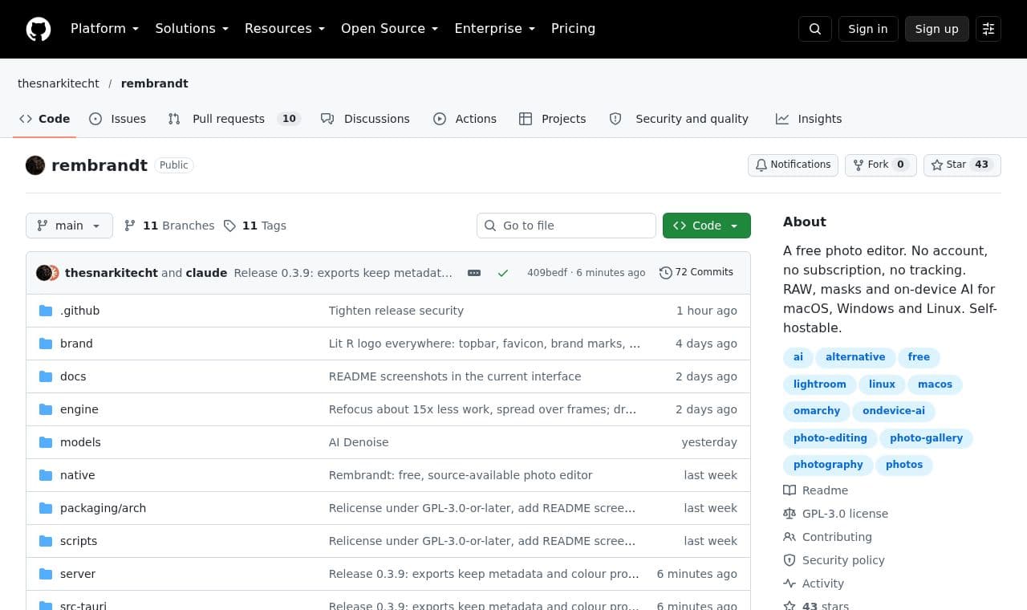Click the models folder icon
This screenshot has height=610, width=1027.
[x=46, y=442]
